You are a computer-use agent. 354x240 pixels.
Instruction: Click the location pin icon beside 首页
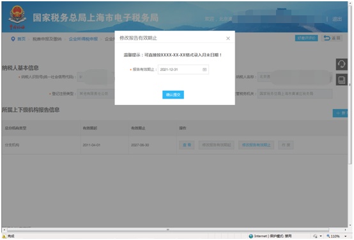click(13, 39)
